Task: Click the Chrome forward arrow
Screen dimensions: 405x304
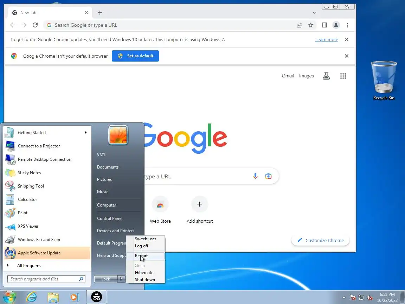Action: click(x=24, y=25)
